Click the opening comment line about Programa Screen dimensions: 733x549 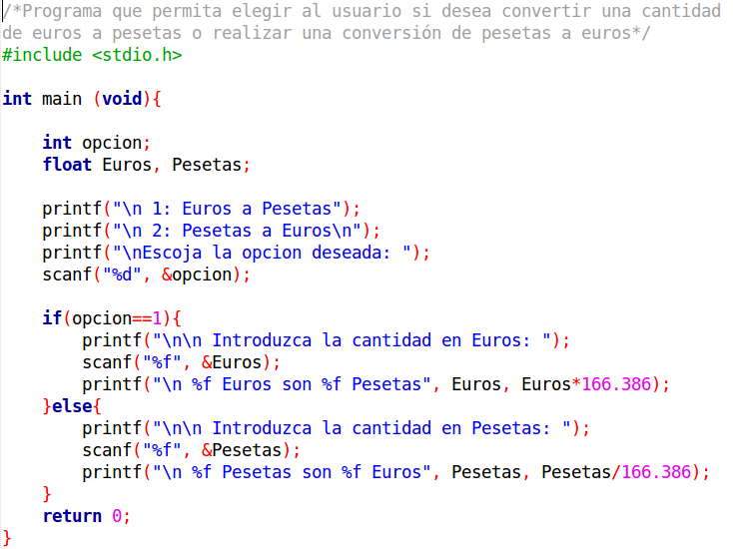tap(362, 11)
